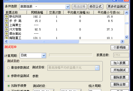Sort by 平均最大涨幅(%) column header
The width and height of the screenshot is (133, 91).
[x=79, y=13]
